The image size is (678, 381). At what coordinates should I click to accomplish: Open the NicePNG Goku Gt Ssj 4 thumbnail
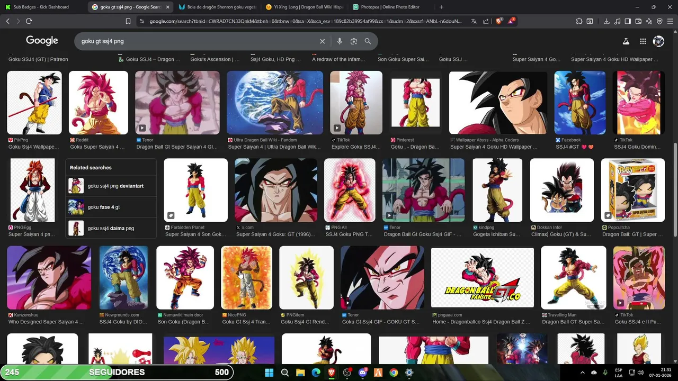point(246,277)
